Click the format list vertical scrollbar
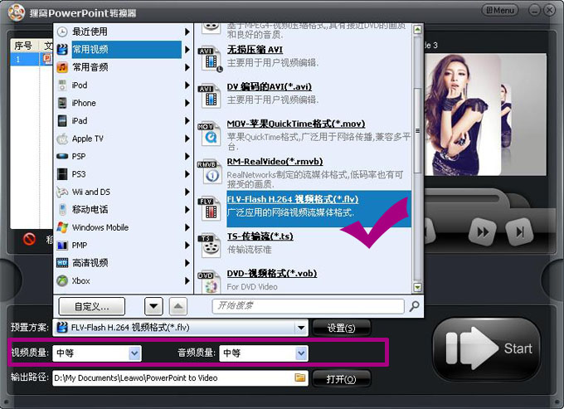The width and height of the screenshot is (564, 409). pyautogui.click(x=417, y=133)
